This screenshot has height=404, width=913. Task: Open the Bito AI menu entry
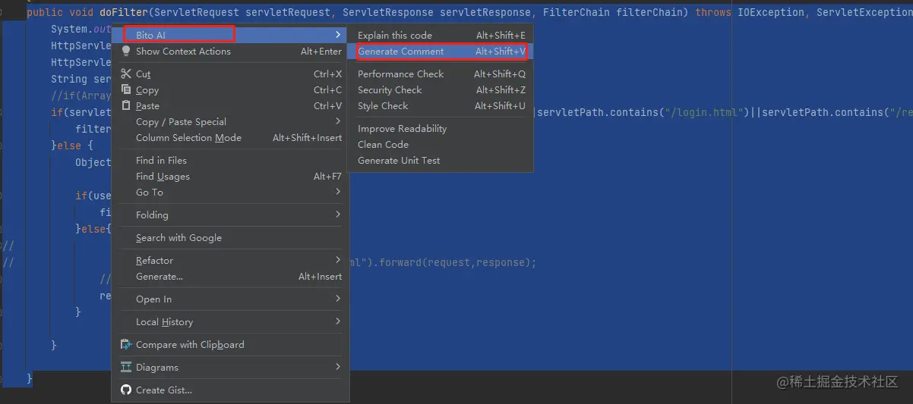pos(230,35)
